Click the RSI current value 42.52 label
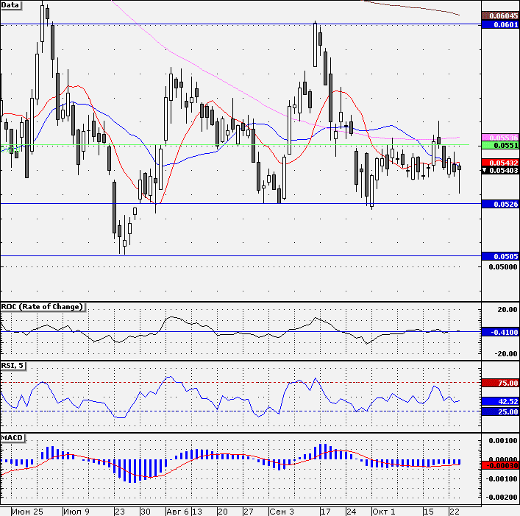This screenshot has height=516, width=520. (500, 401)
